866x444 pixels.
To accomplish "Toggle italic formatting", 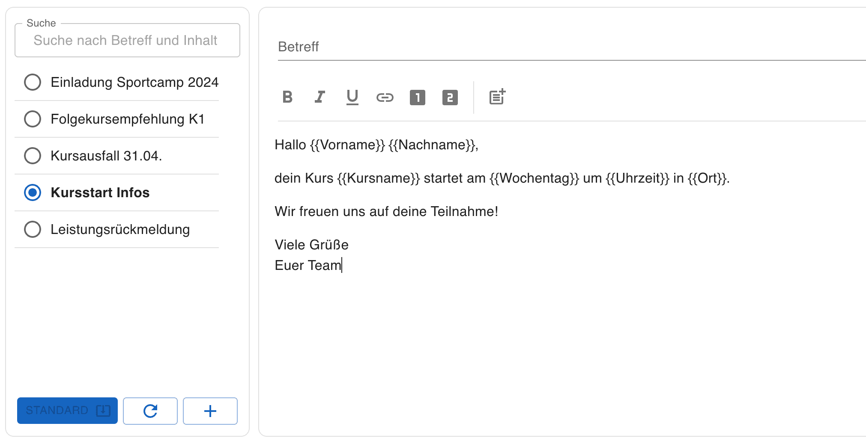I will click(320, 97).
